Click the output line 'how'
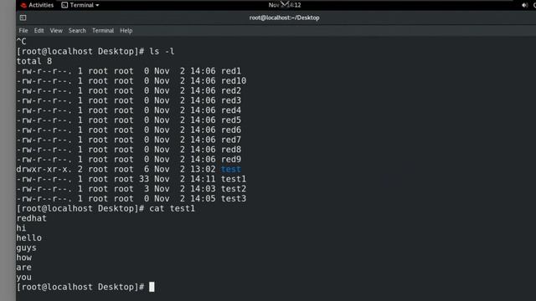 pyautogui.click(x=24, y=258)
